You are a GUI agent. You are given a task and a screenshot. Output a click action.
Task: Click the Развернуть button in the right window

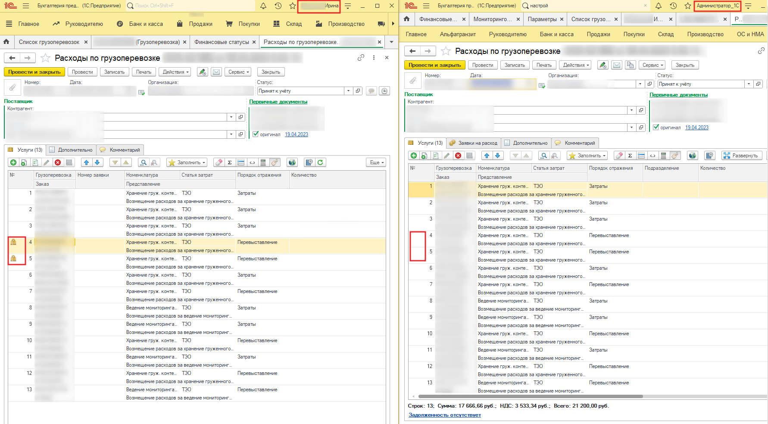742,156
